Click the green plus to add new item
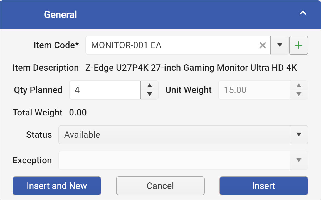321x200 pixels. (x=298, y=45)
